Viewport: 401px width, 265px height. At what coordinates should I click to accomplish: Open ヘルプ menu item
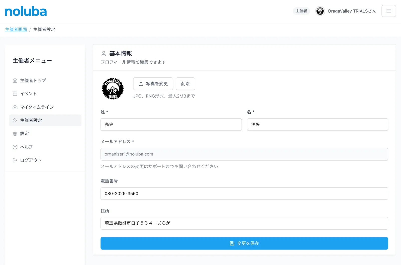(x=45, y=147)
